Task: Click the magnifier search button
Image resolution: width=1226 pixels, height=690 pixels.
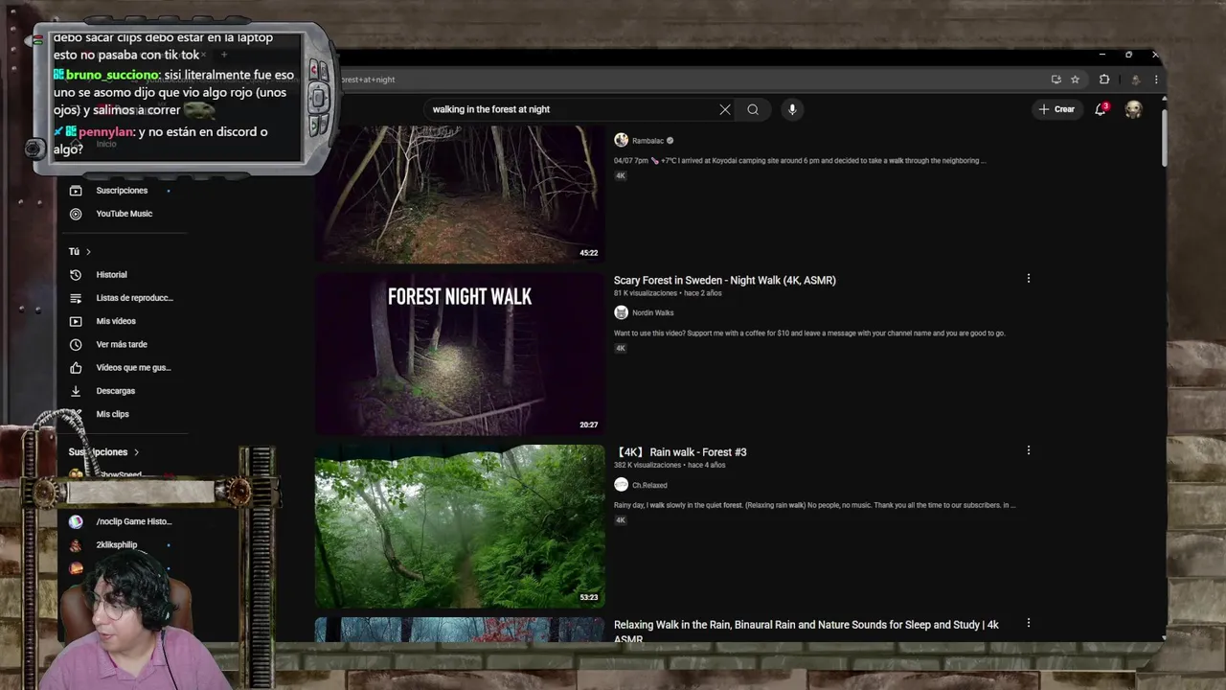Action: pyautogui.click(x=753, y=109)
